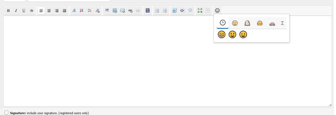Switch to the food emoji tab
Viewport: 336px width, 115px height.
tap(259, 23)
